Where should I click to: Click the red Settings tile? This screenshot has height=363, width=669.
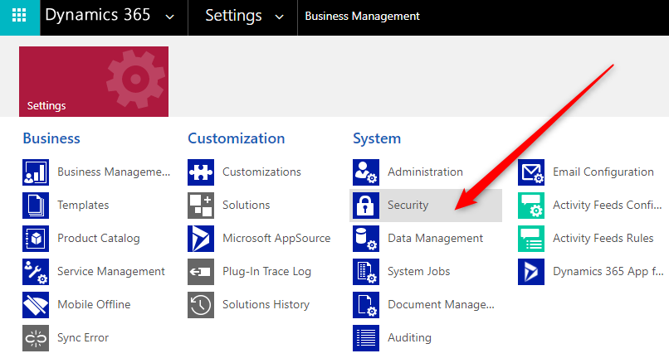click(x=93, y=81)
